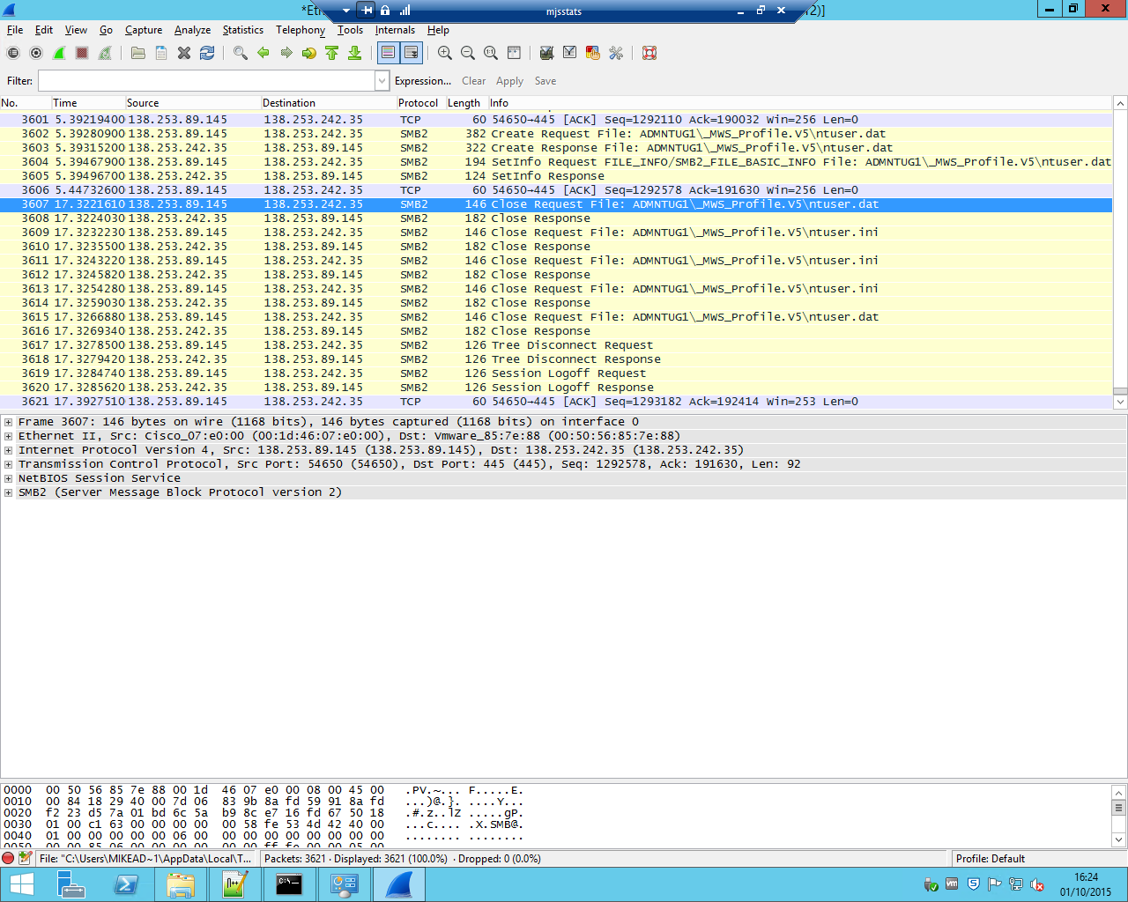The width and height of the screenshot is (1128, 902).
Task: Sort packets by the Protocol column header
Action: pyautogui.click(x=421, y=103)
